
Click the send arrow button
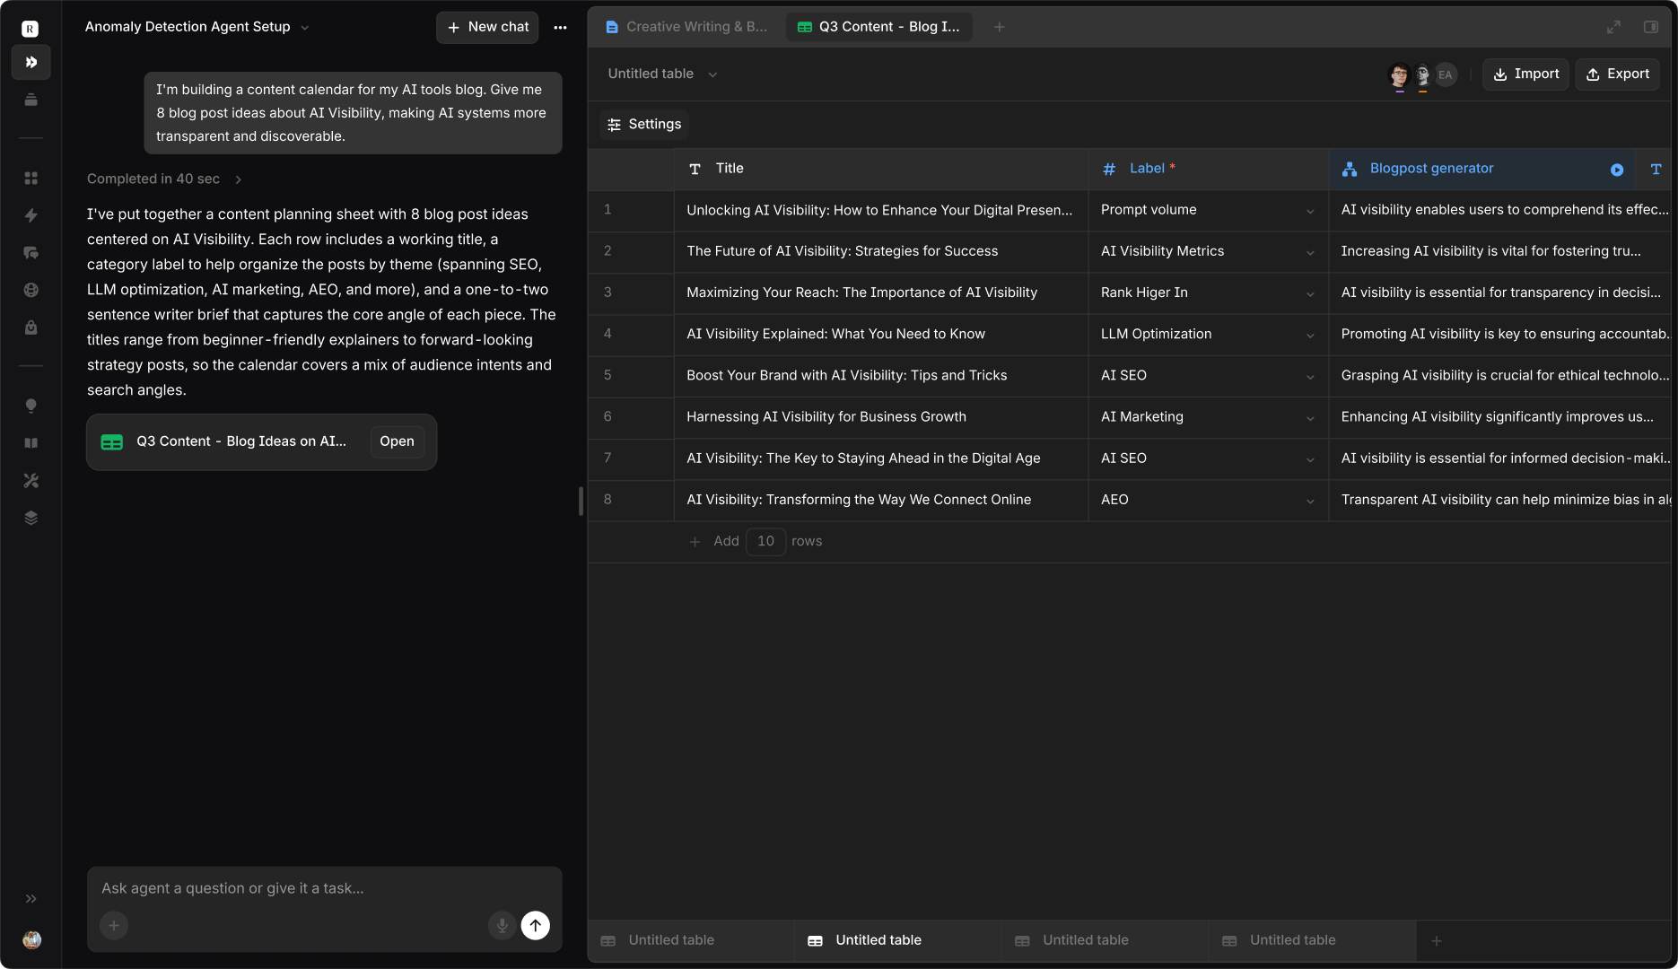[536, 925]
